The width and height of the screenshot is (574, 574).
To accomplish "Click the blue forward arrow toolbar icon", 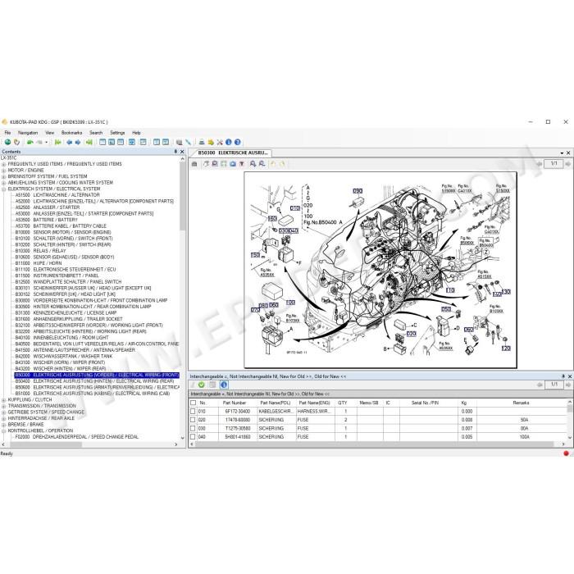I will coord(78,142).
